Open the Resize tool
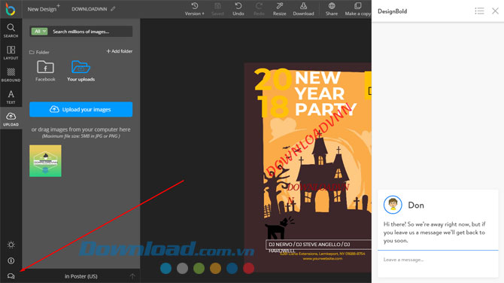The width and height of the screenshot is (504, 283). 279,9
